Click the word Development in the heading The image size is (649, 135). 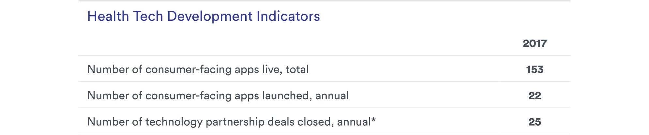click(210, 17)
